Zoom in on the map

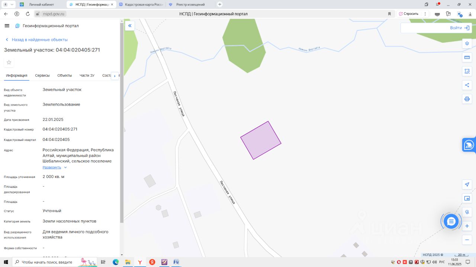(x=467, y=226)
